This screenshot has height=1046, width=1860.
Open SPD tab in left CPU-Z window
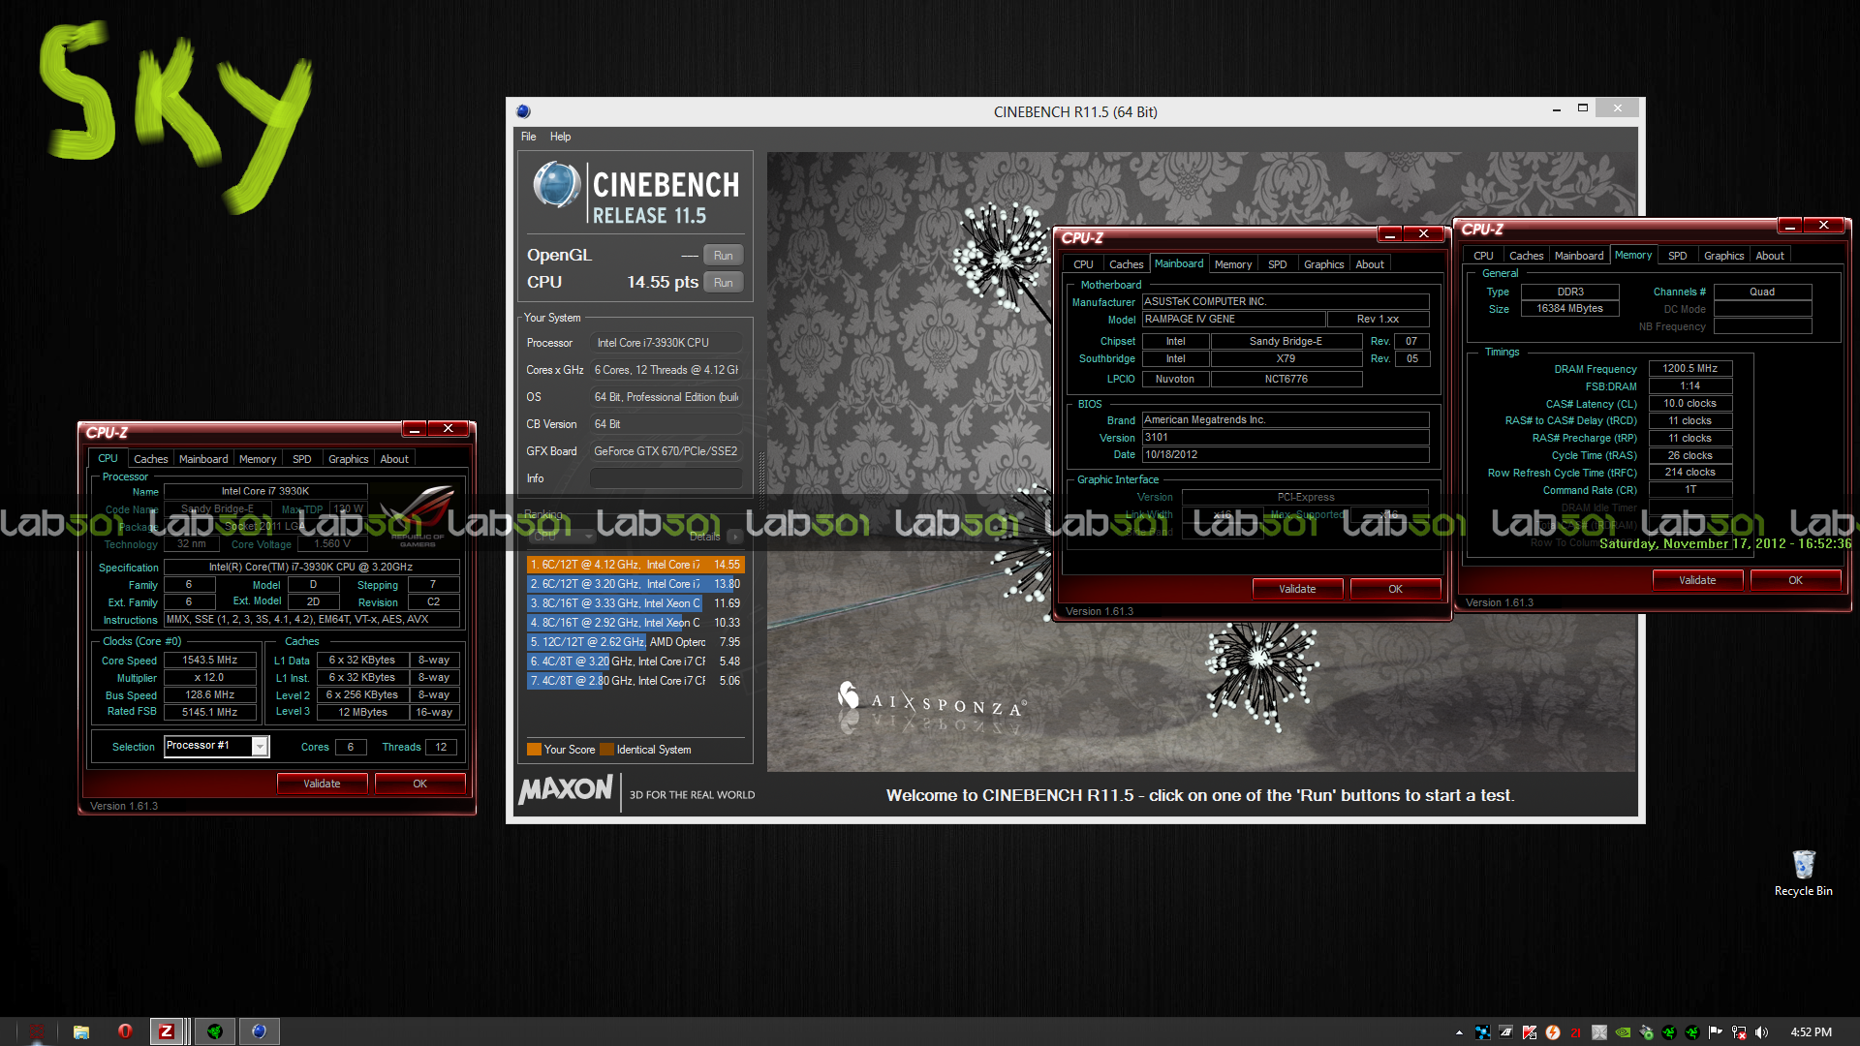tap(302, 459)
